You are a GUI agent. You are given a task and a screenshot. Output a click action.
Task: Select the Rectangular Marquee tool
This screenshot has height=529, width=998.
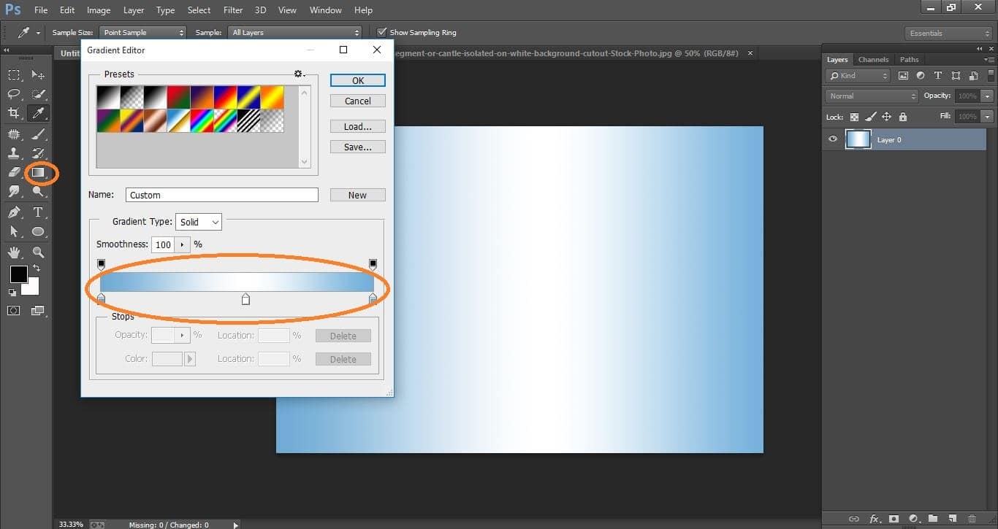[13, 74]
